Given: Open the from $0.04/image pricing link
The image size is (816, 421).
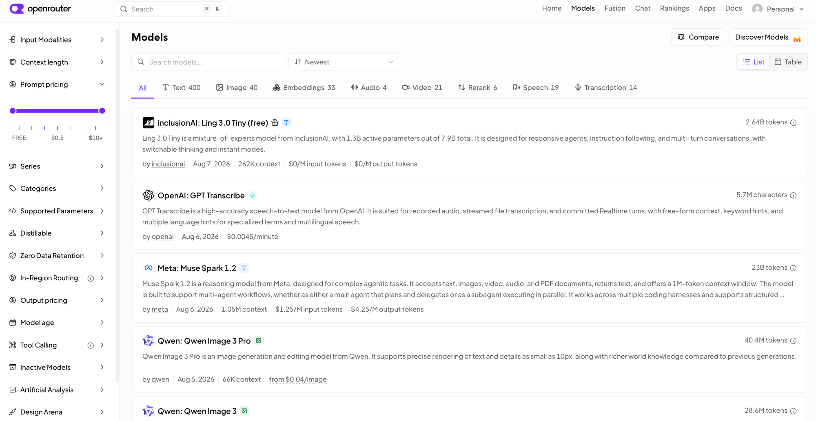Looking at the screenshot, I should [298, 379].
